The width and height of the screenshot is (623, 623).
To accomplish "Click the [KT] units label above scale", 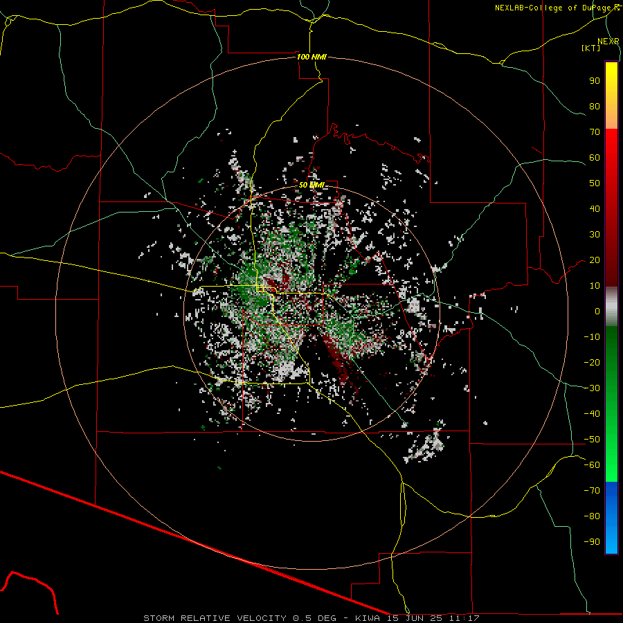I will point(591,48).
